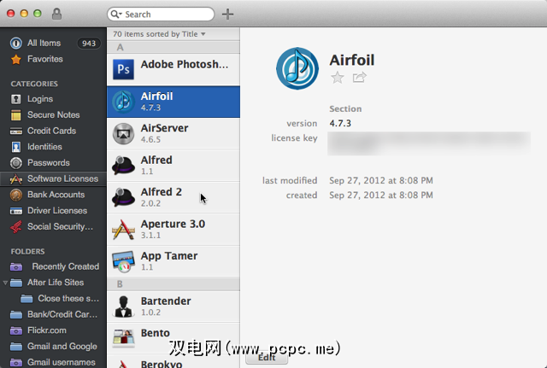
Task: Select the Berokyo list entry
Action: point(174,362)
